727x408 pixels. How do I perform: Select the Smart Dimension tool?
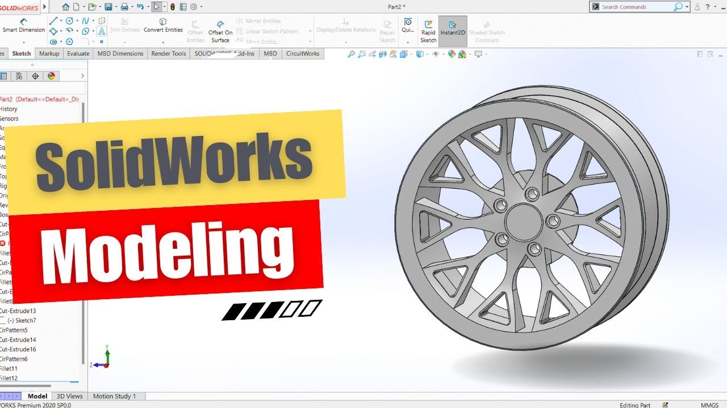pyautogui.click(x=23, y=25)
